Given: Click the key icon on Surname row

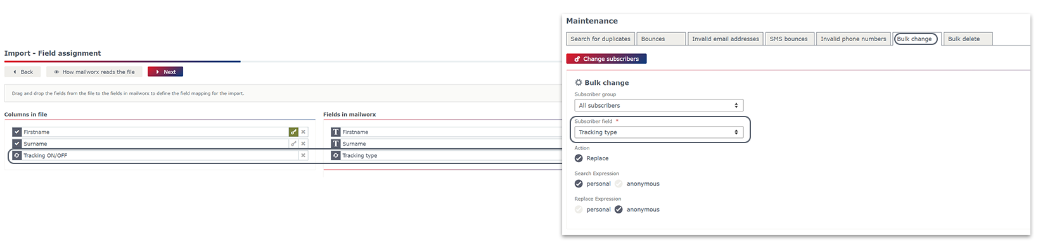Looking at the screenshot, I should tap(293, 144).
